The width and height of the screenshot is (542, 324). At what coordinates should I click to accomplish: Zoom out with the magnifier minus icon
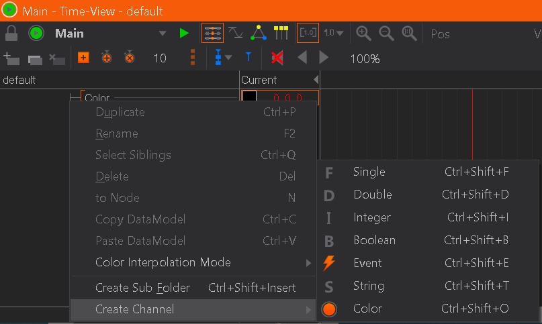click(x=386, y=33)
